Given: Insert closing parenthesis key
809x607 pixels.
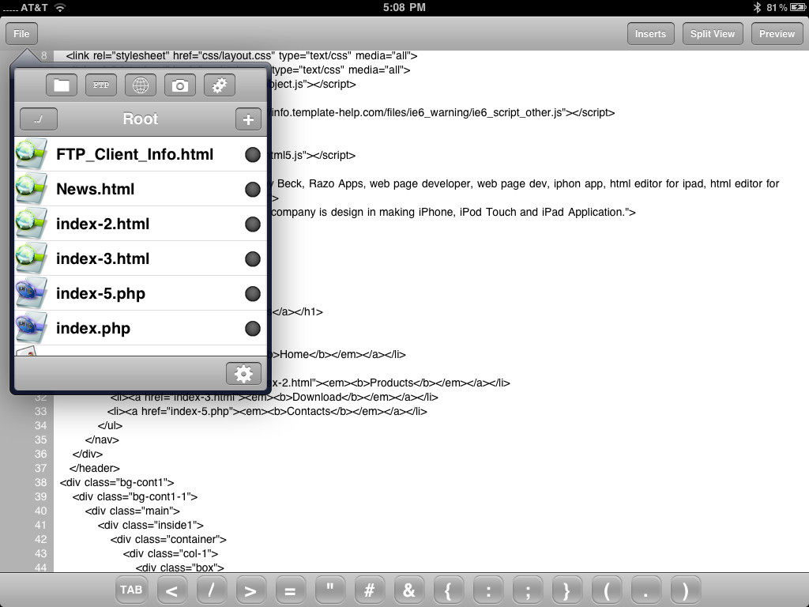Looking at the screenshot, I should click(686, 590).
